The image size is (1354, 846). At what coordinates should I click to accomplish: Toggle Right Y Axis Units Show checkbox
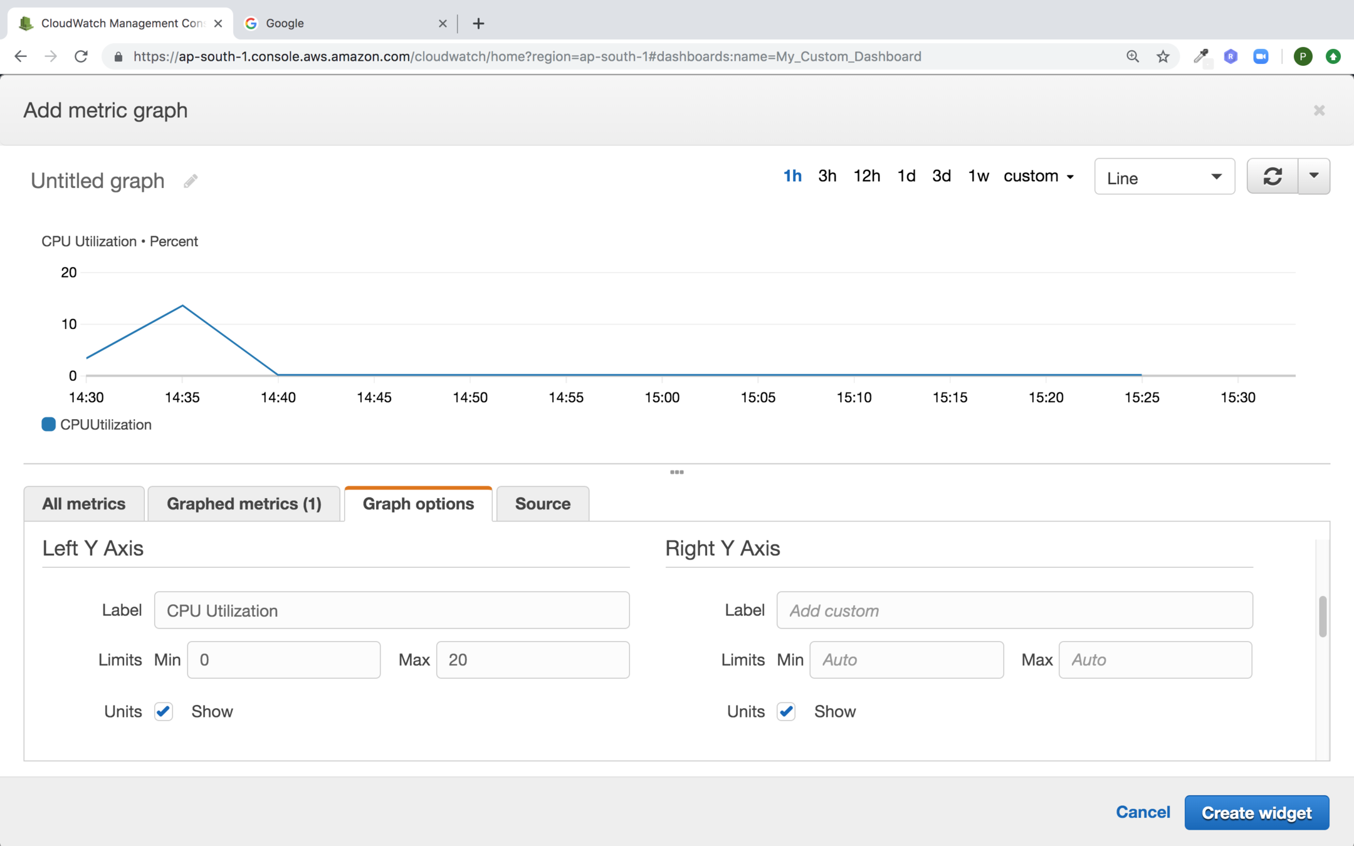(x=786, y=711)
